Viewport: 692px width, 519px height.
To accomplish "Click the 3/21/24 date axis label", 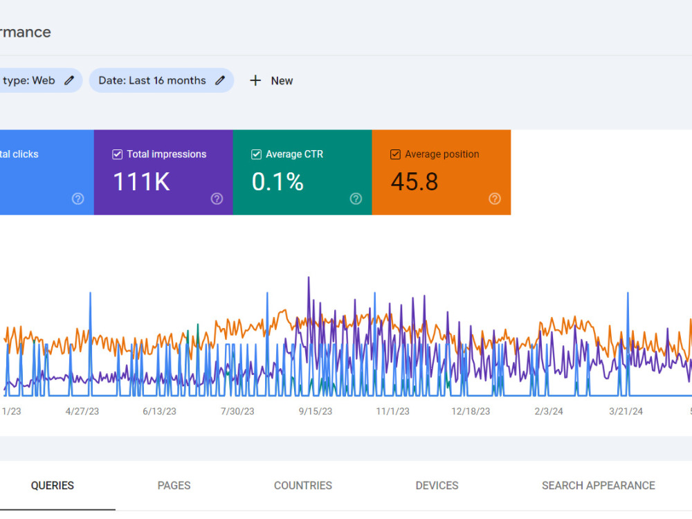I will tap(626, 411).
